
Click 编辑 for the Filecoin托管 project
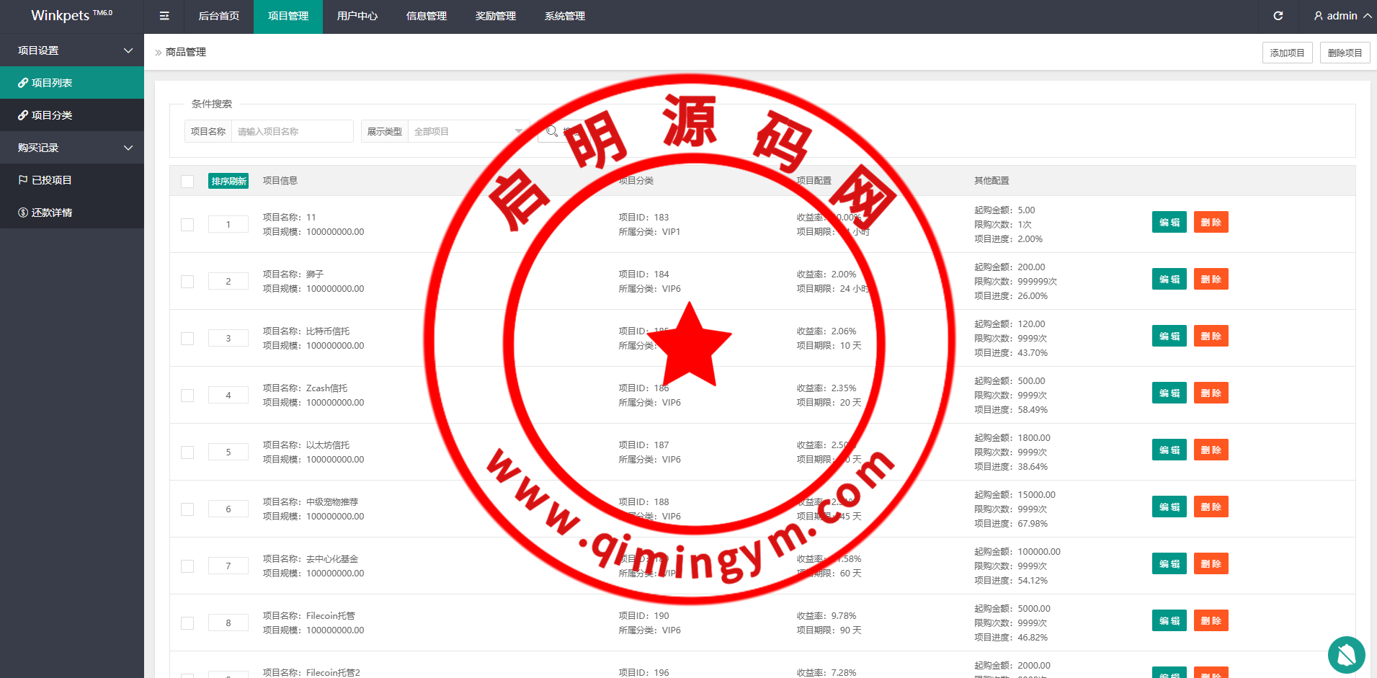click(1169, 620)
